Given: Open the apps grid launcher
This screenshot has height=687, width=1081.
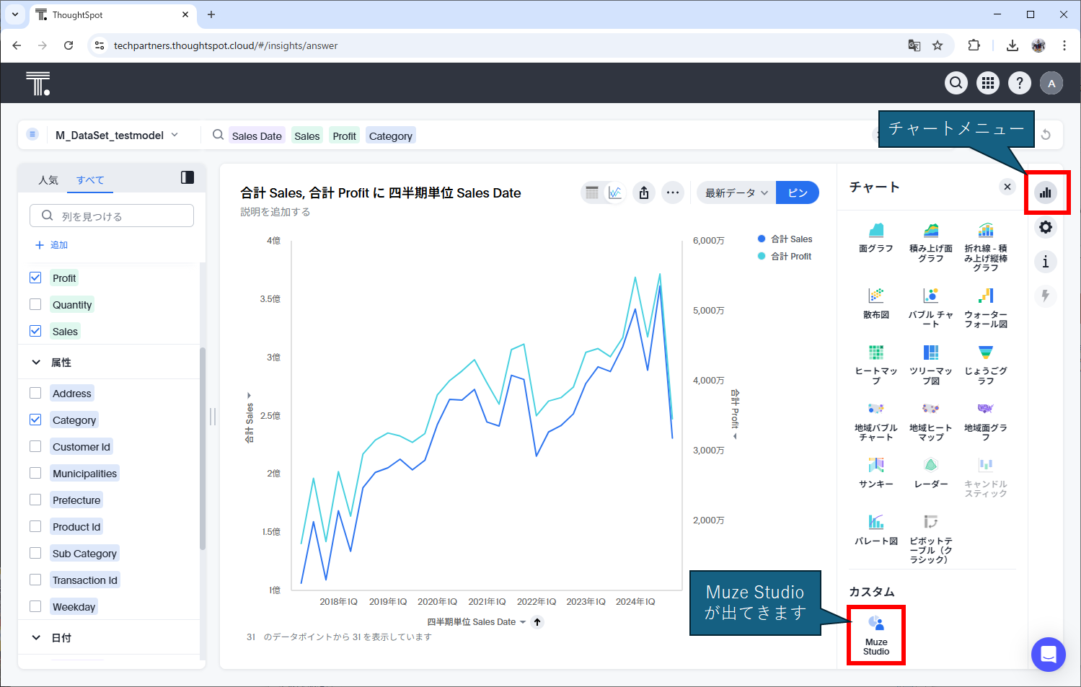Looking at the screenshot, I should pos(988,83).
